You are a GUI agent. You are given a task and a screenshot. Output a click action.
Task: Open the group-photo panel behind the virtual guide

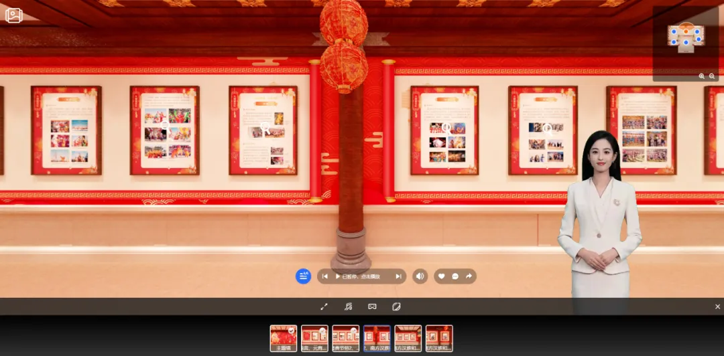pos(642,130)
